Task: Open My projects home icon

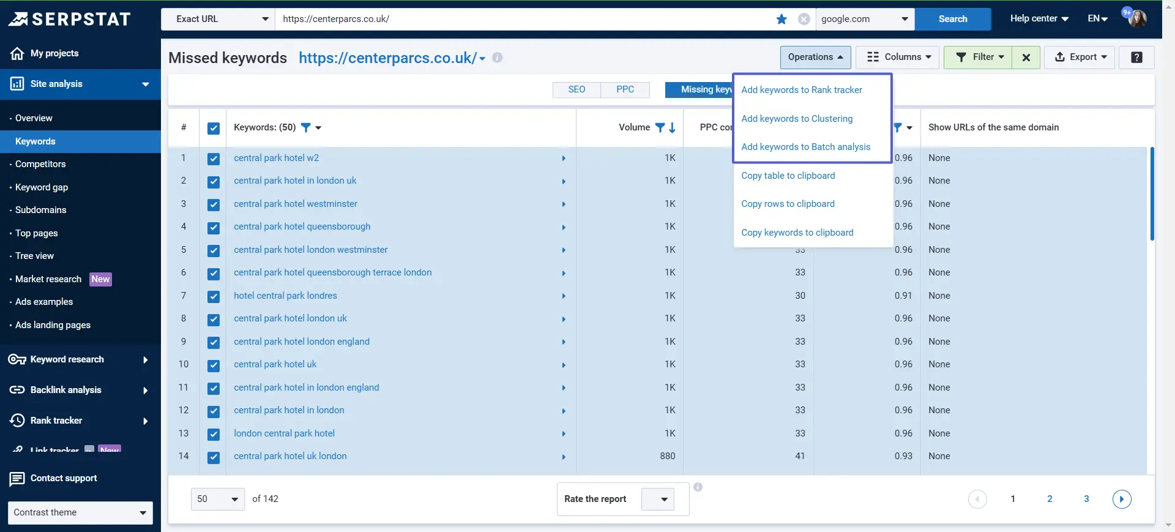Action: 17,53
